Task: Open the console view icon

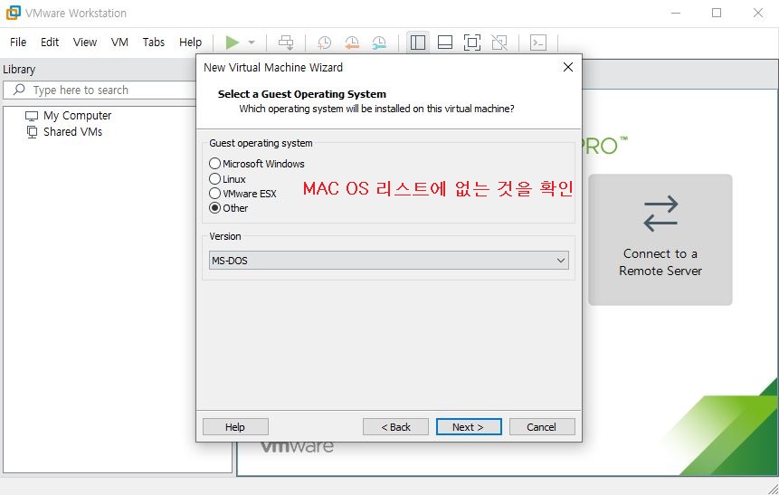Action: 538,43
